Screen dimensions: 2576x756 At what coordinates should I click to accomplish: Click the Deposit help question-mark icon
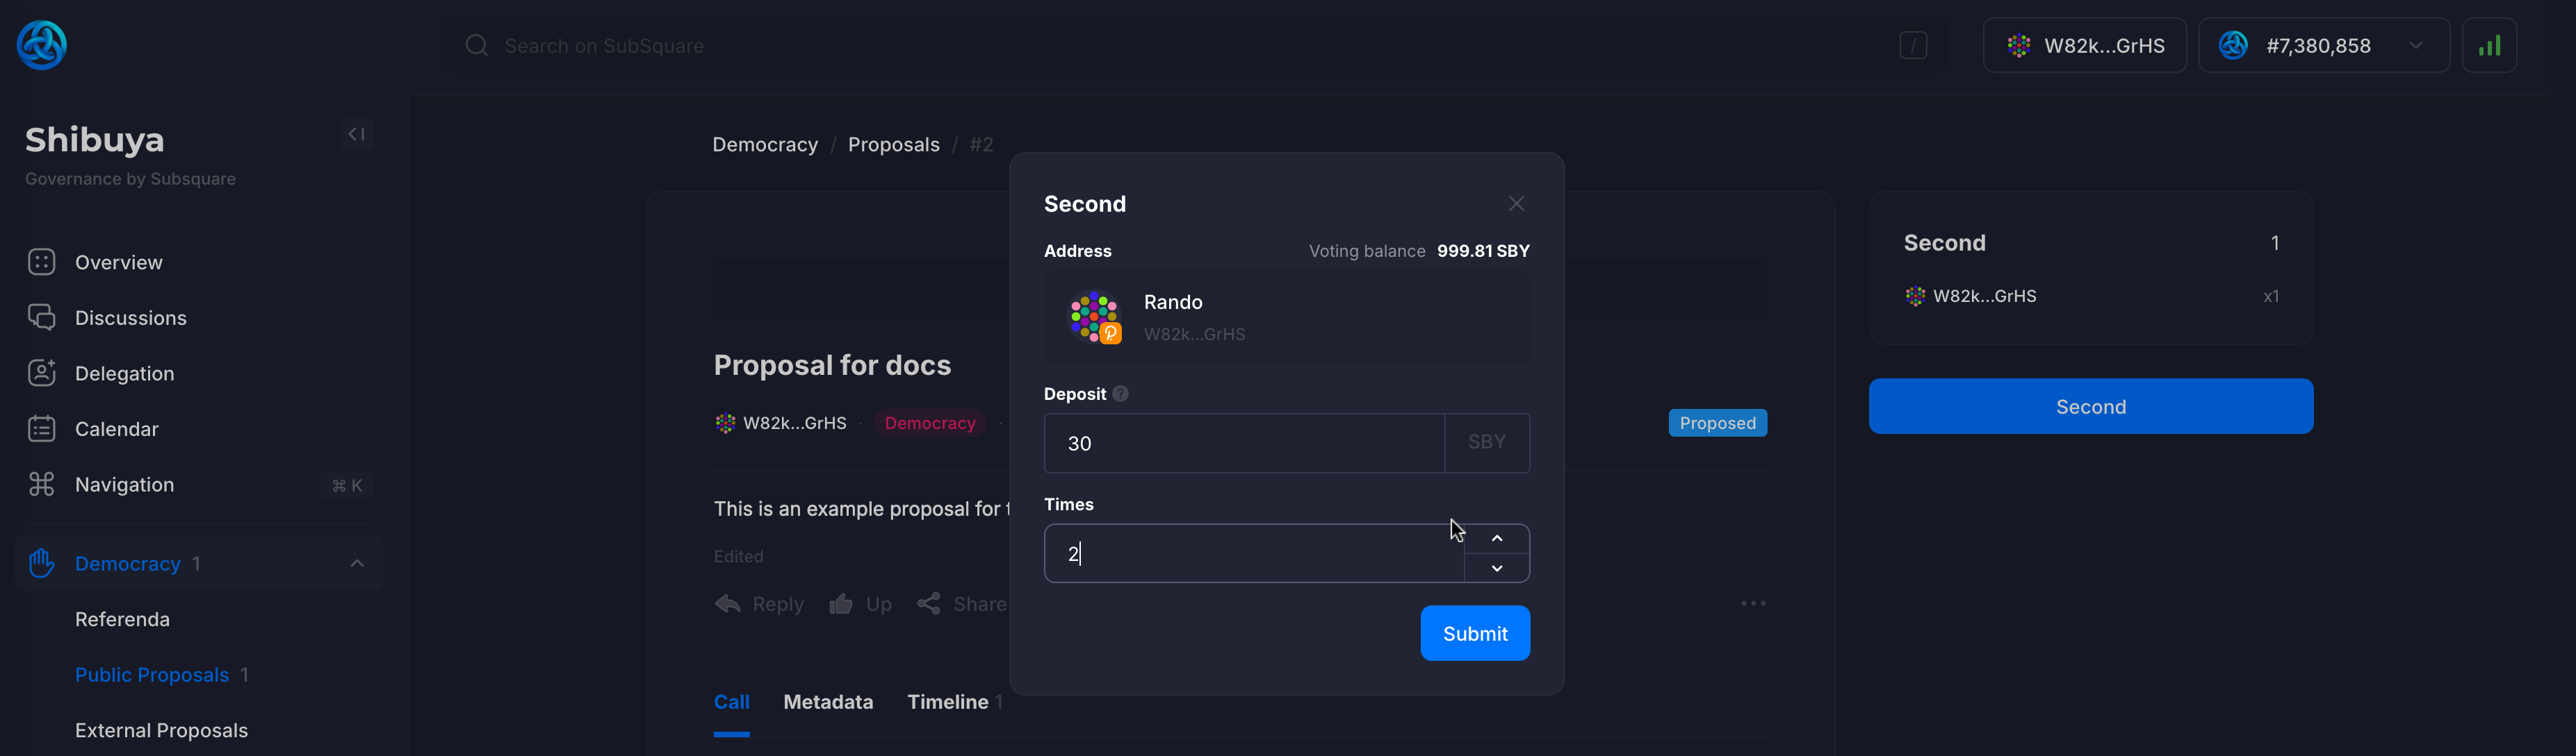tap(1121, 394)
